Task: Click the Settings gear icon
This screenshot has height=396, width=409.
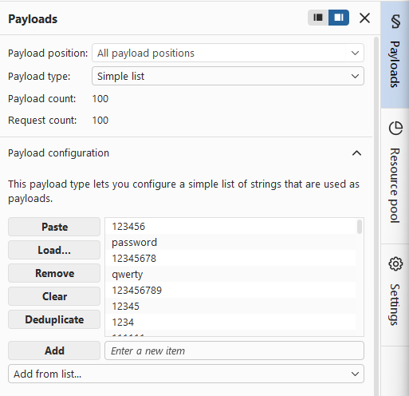Action: [395, 263]
